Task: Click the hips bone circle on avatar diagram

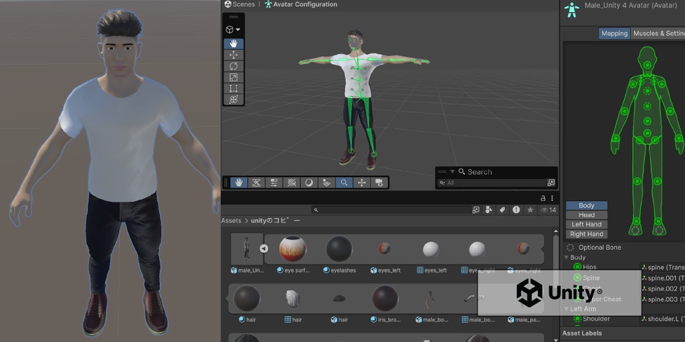Action: point(648,134)
